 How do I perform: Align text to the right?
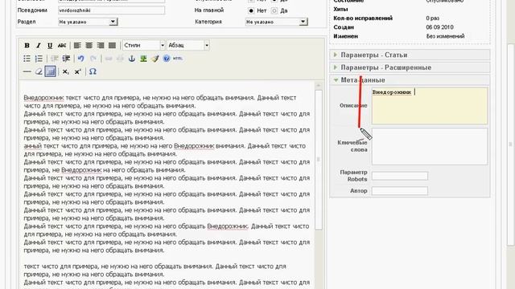(101, 46)
